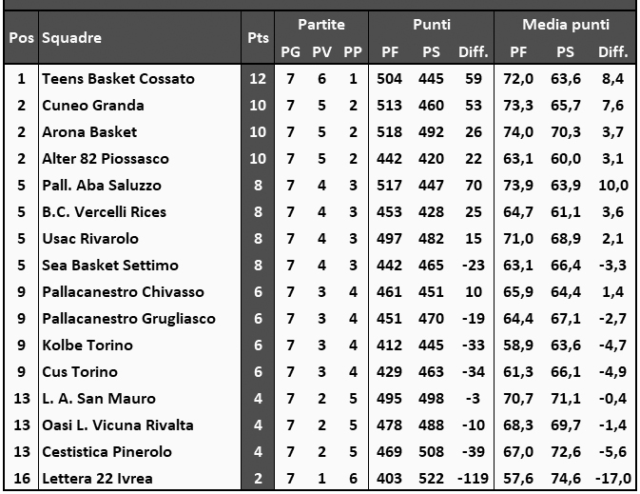This screenshot has width=640, height=494.
Task: Select the Partite header group
Action: click(x=320, y=25)
